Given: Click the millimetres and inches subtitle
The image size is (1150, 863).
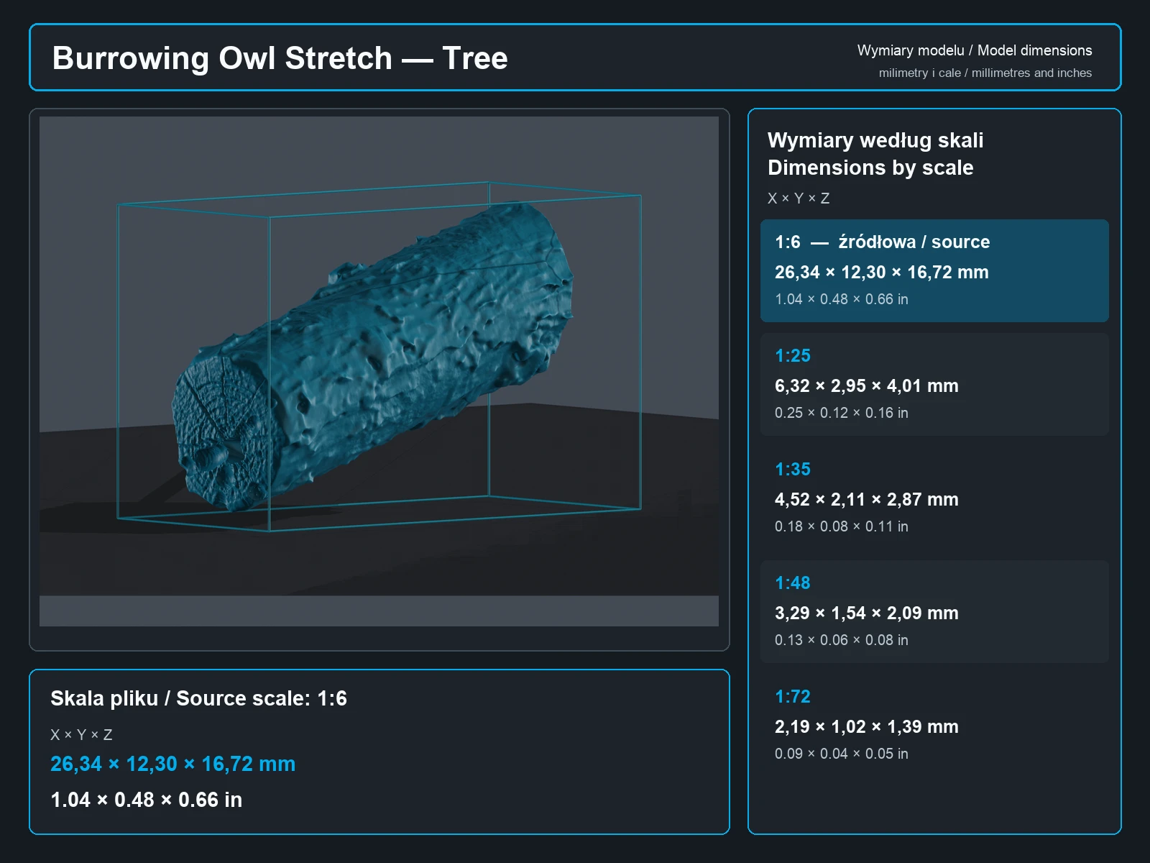Looking at the screenshot, I should 985,73.
